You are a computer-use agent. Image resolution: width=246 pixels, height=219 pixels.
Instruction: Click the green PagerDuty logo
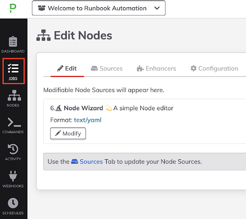[x=13, y=8]
